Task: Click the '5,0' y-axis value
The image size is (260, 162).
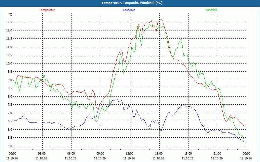Action: tap(10, 146)
